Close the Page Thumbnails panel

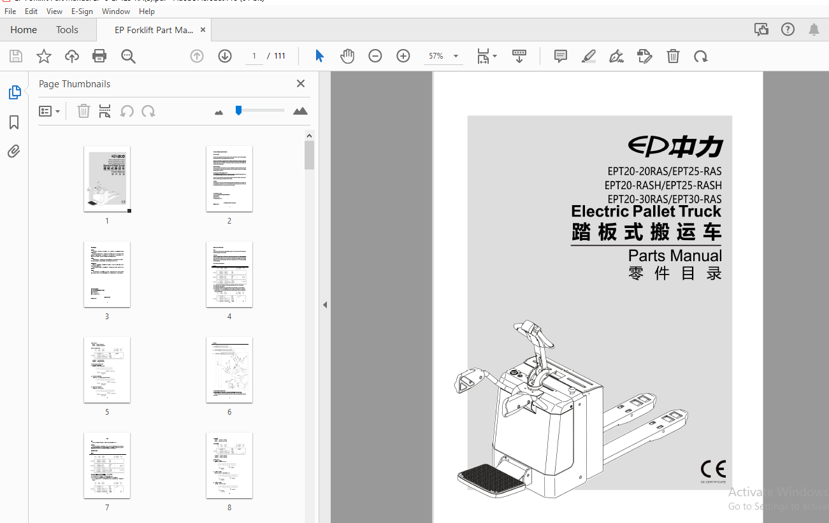click(301, 83)
